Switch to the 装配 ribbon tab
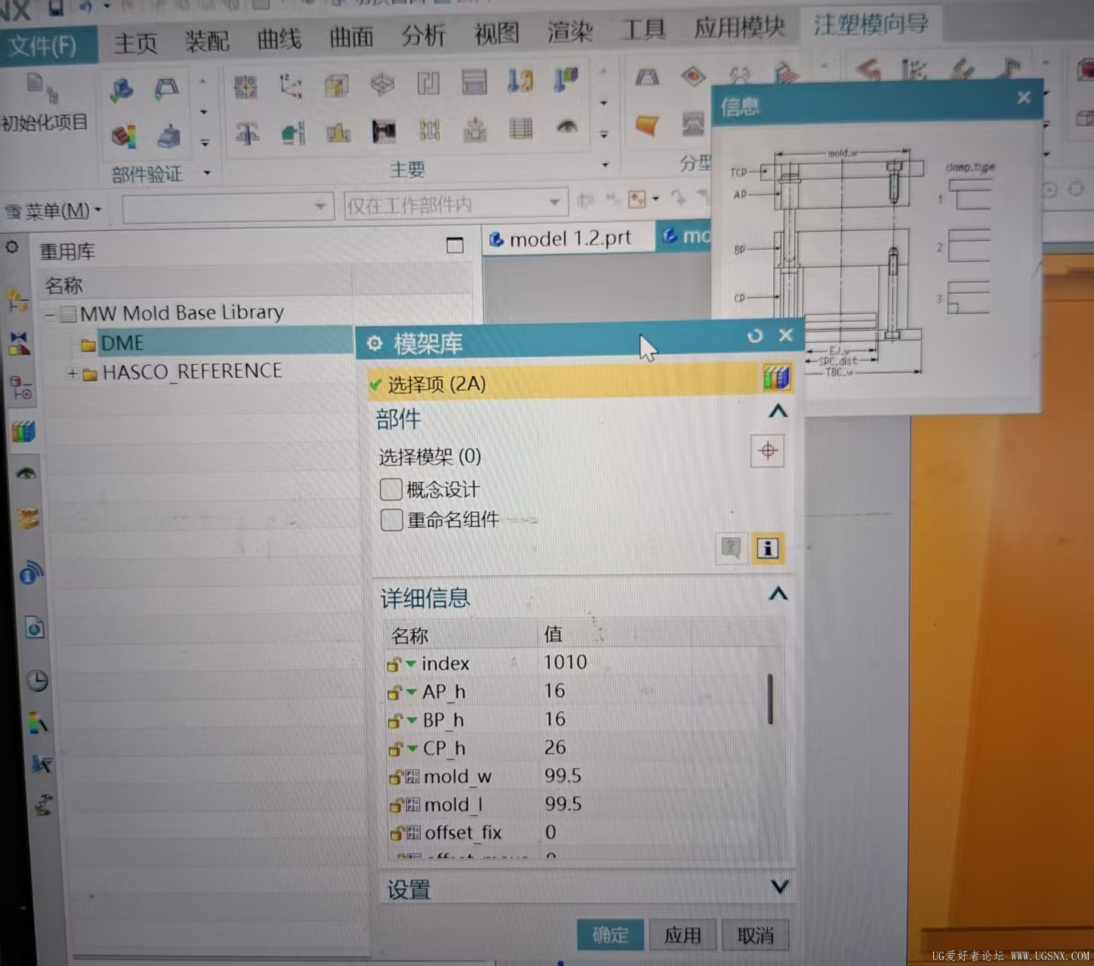 207,40
